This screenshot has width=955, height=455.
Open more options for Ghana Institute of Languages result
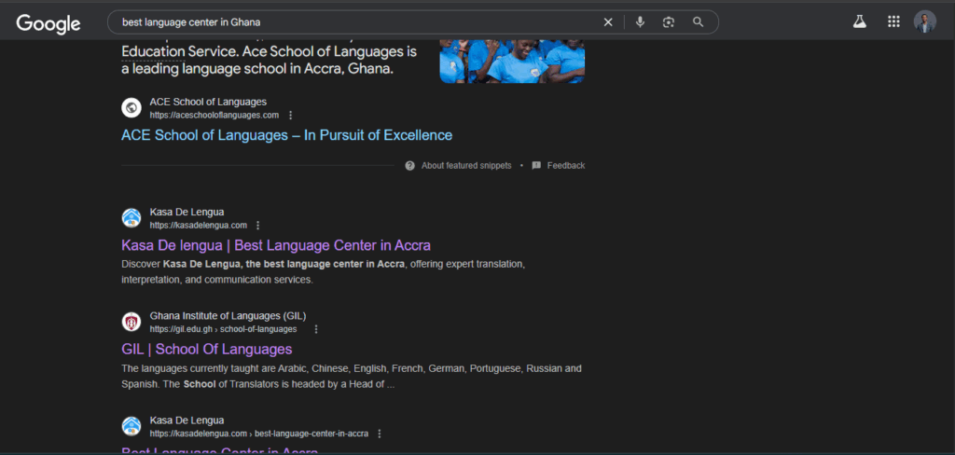point(315,329)
